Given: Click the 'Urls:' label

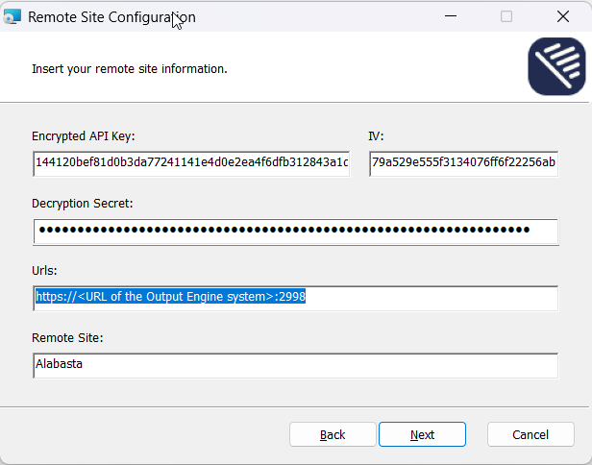Looking at the screenshot, I should click(44, 271).
